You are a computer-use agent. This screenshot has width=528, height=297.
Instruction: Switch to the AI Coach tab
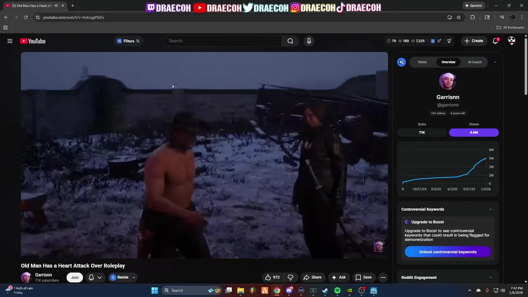[x=474, y=62]
